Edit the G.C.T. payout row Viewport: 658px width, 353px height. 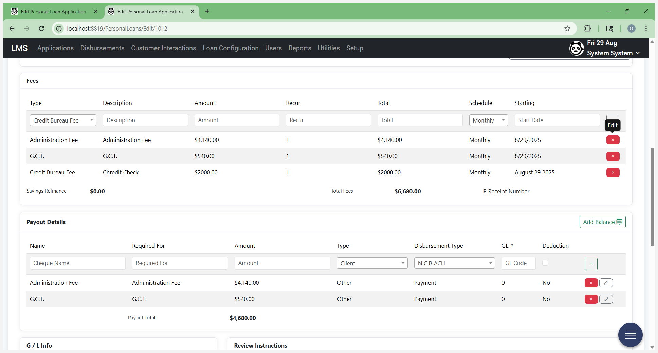pyautogui.click(x=606, y=299)
